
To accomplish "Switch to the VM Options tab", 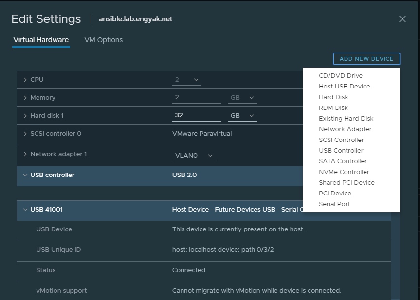I will click(x=103, y=40).
